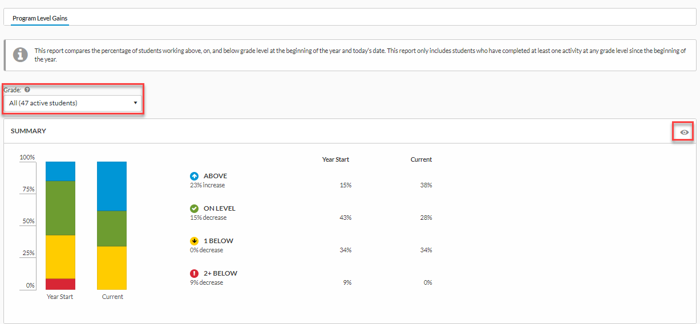Click the help question mark beside Grade
Viewport: 700px width, 324px height.
click(27, 90)
